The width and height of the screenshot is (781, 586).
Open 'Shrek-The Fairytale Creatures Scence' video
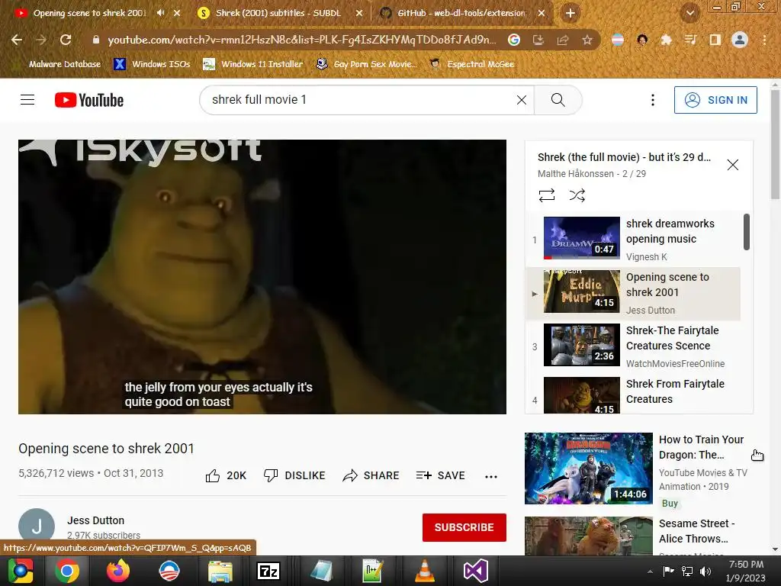(x=632, y=347)
